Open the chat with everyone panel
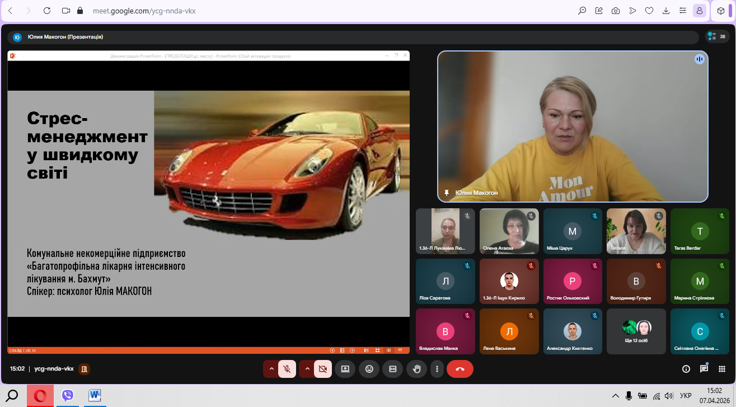Image resolution: width=736 pixels, height=407 pixels. pyautogui.click(x=704, y=369)
